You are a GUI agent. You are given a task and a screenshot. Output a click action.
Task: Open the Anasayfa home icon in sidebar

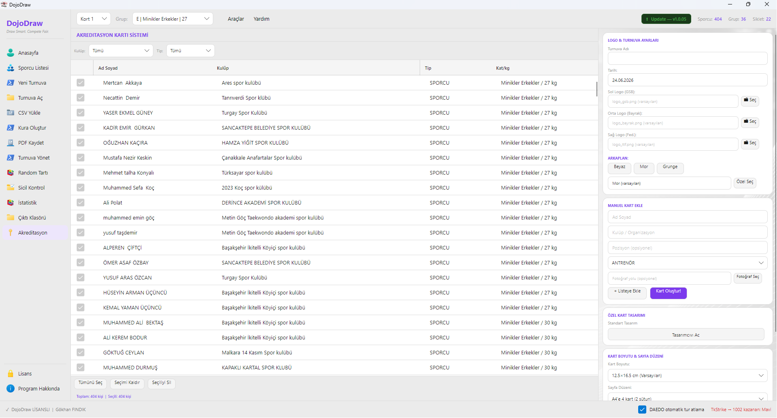[11, 53]
